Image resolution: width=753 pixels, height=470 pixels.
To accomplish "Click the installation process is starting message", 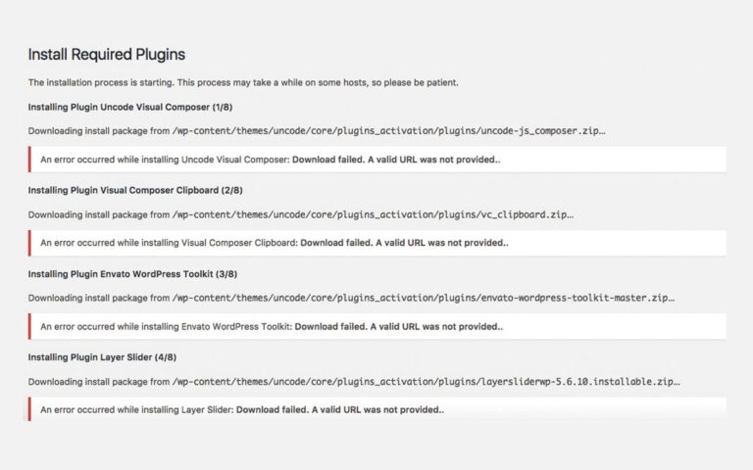I will tap(242, 82).
